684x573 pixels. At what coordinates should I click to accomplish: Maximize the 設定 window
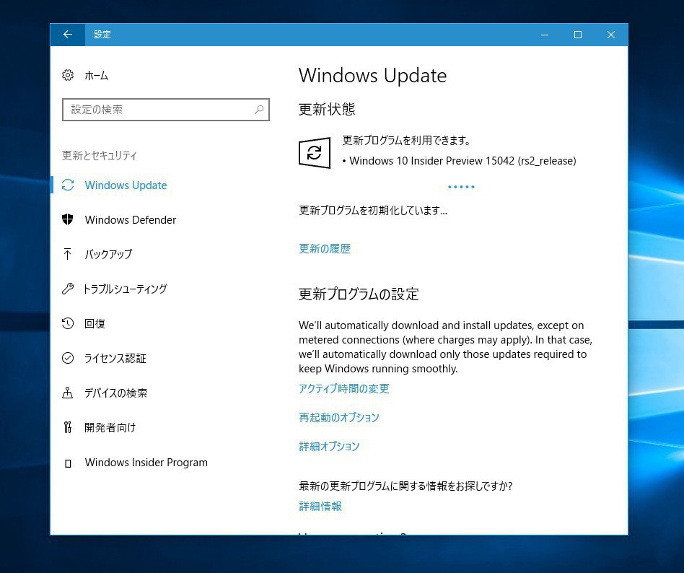click(x=578, y=35)
